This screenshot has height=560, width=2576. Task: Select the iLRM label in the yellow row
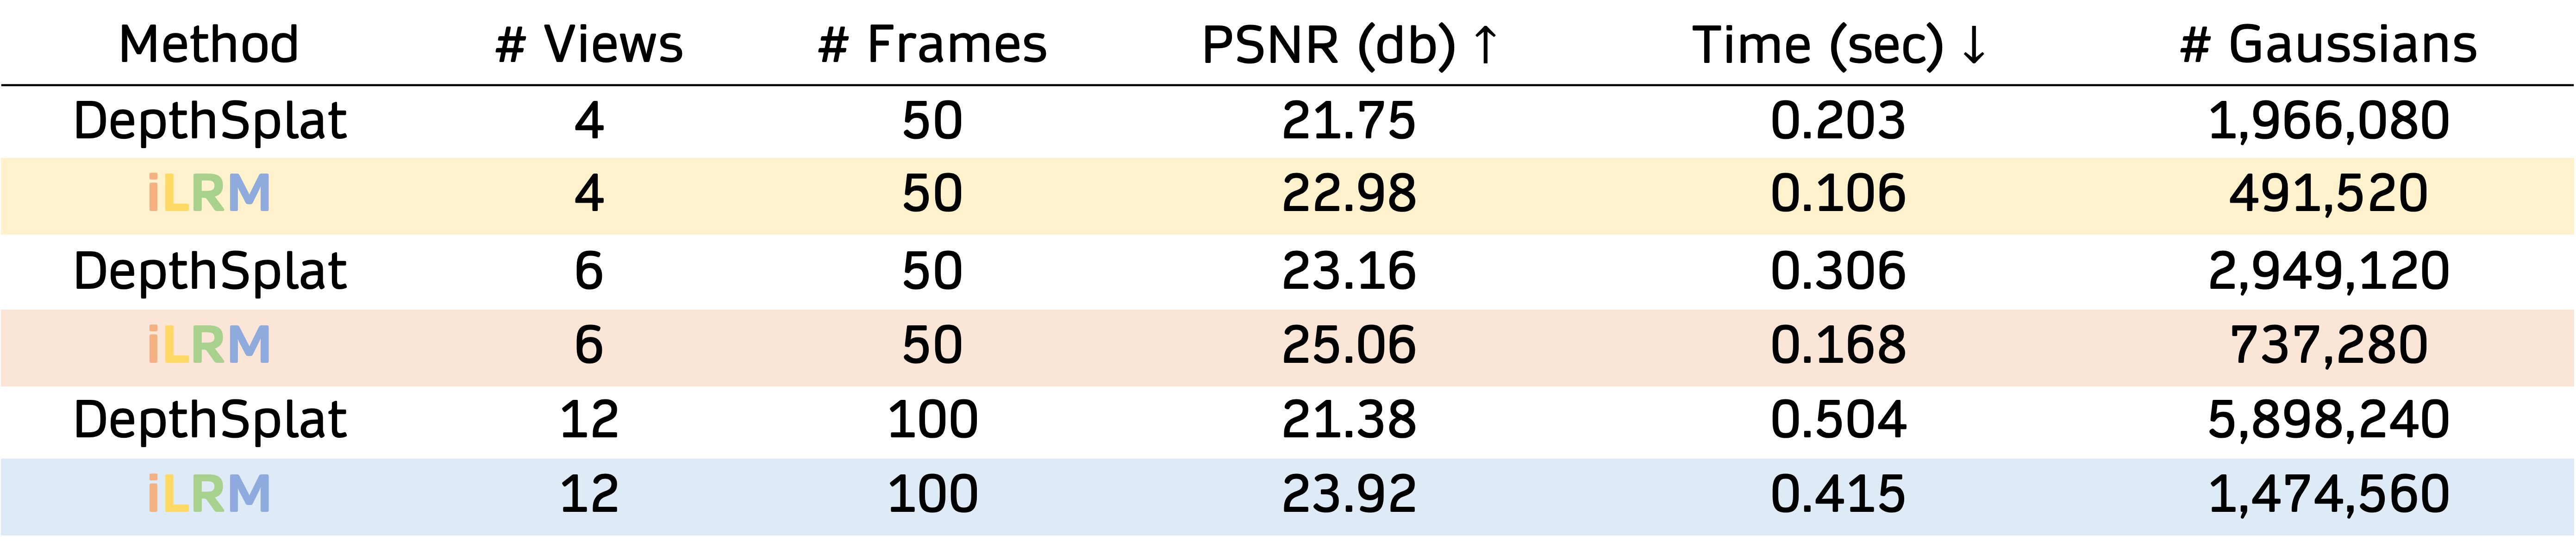point(209,194)
